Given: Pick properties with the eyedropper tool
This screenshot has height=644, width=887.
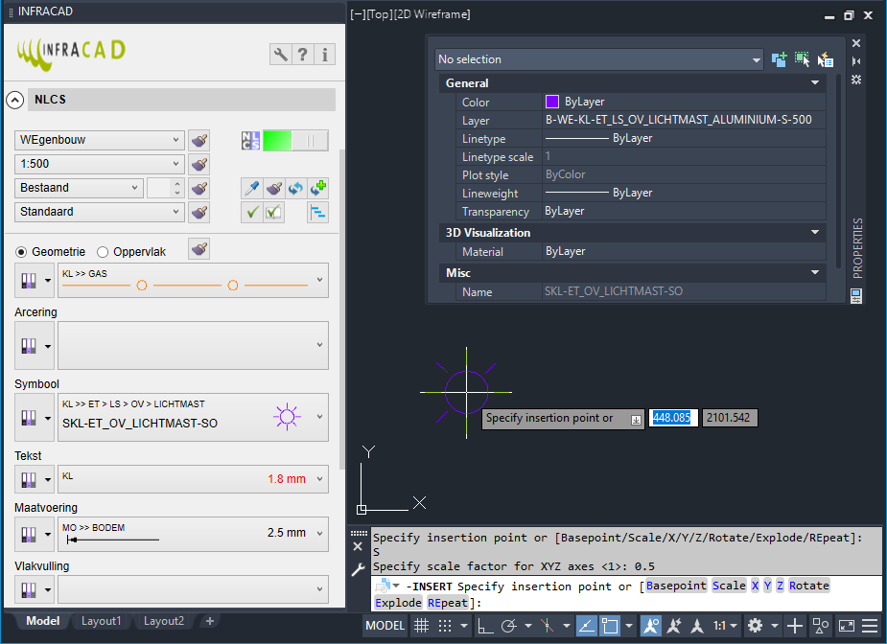Looking at the screenshot, I should click(x=250, y=188).
